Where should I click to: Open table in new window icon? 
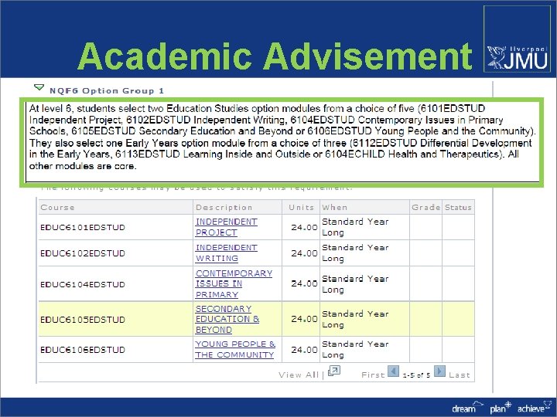click(334, 371)
